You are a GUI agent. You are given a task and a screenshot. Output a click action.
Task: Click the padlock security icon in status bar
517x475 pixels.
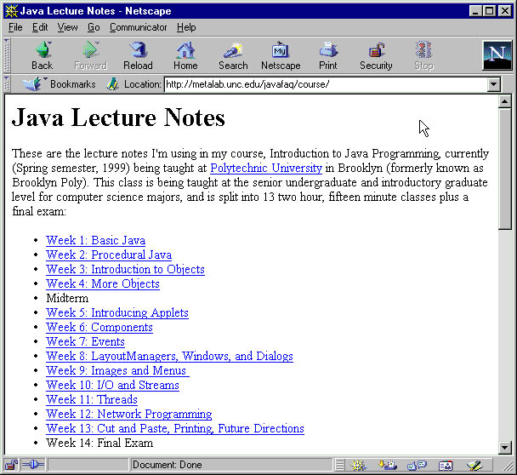11,465
